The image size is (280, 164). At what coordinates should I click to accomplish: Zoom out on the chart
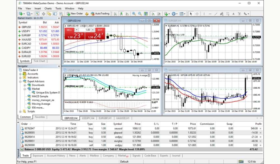pos(140,14)
